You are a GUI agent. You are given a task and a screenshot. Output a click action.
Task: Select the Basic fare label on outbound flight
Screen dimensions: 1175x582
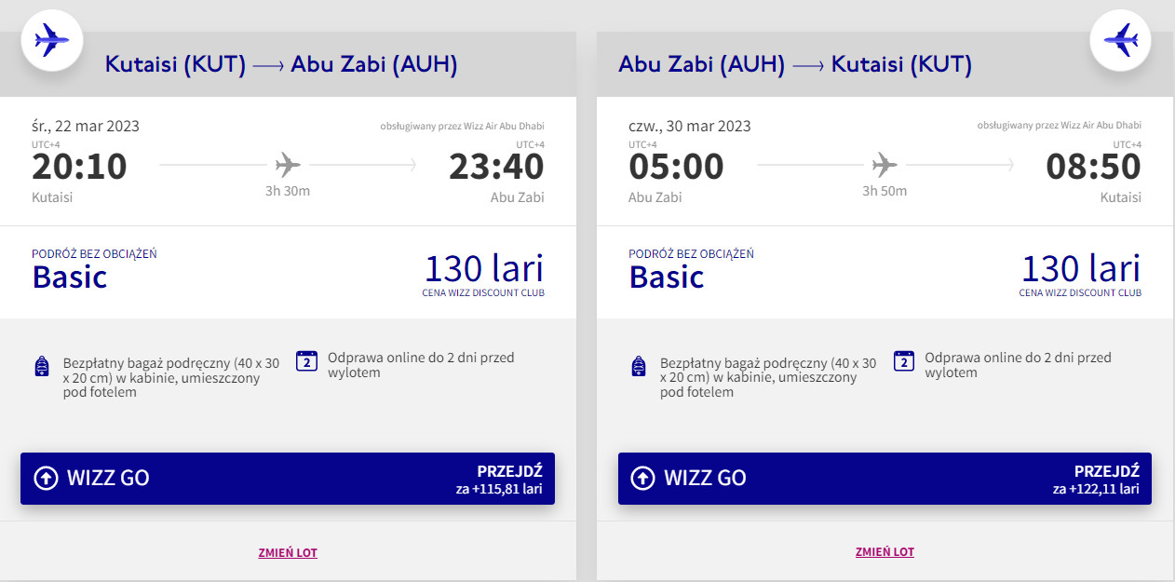click(x=70, y=277)
